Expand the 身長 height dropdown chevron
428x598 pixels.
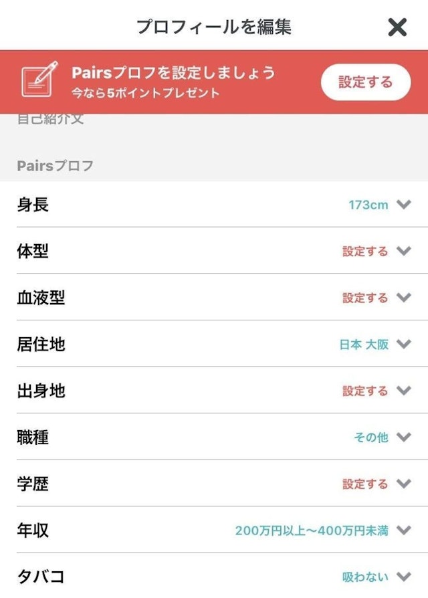click(403, 205)
